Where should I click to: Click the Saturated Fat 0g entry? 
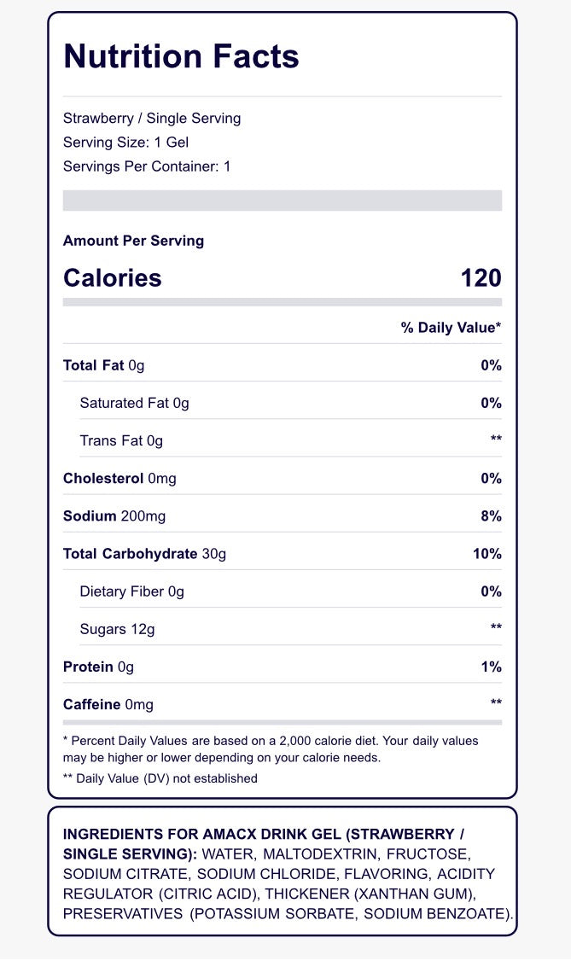[134, 404]
